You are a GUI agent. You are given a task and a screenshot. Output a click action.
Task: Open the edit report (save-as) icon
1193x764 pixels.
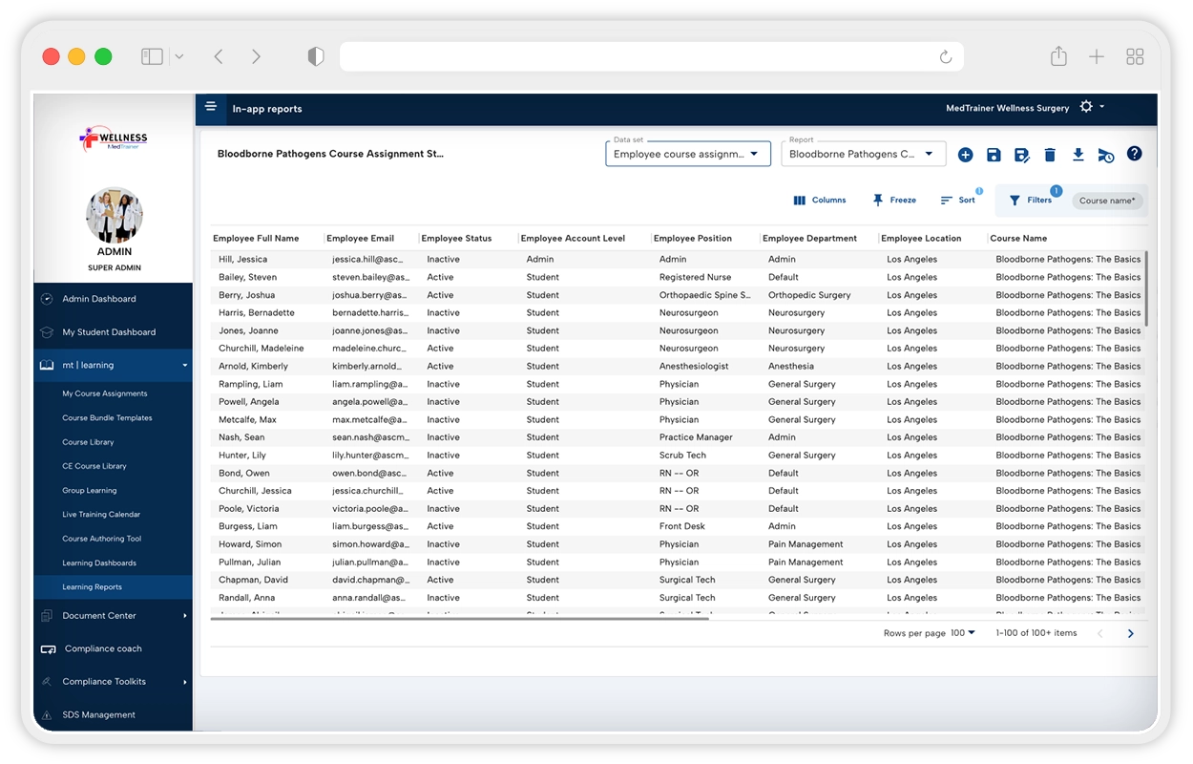click(1022, 154)
